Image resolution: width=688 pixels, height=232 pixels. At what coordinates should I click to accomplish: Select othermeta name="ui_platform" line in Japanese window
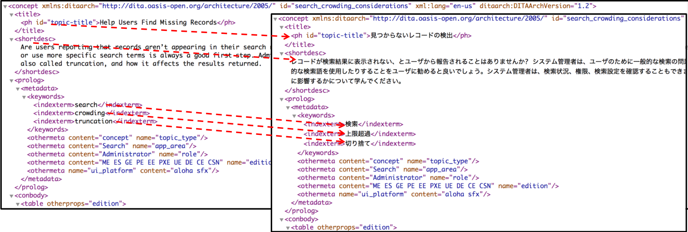[x=394, y=194]
